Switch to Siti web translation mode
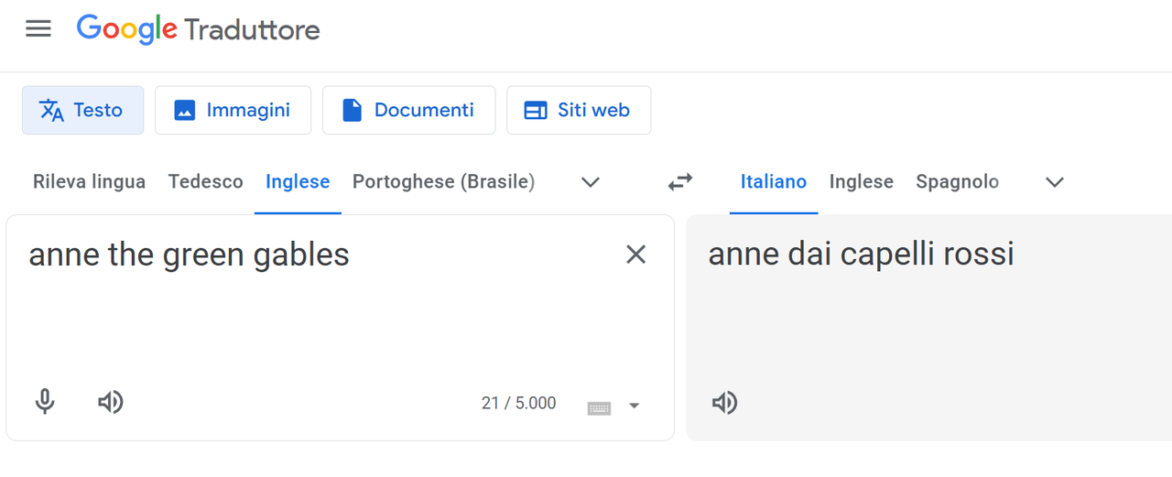 pos(579,110)
